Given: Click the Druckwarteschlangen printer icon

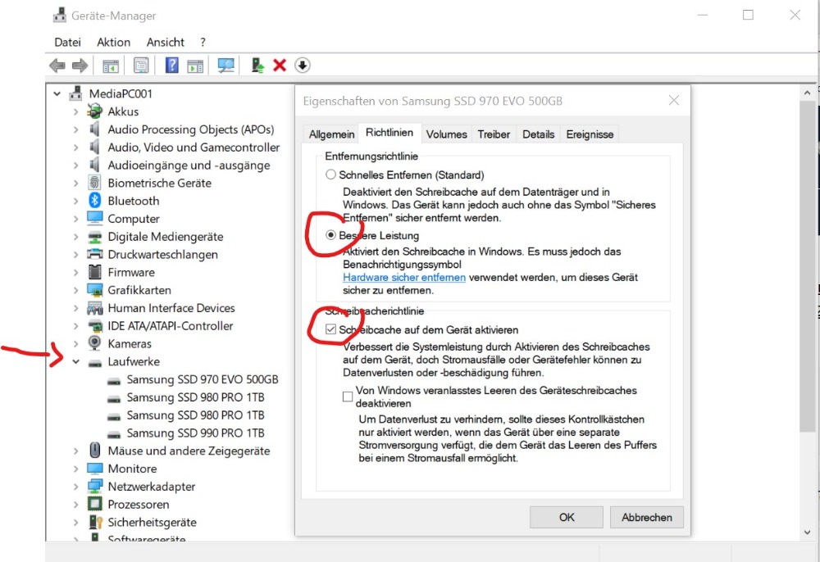Looking at the screenshot, I should point(94,254).
